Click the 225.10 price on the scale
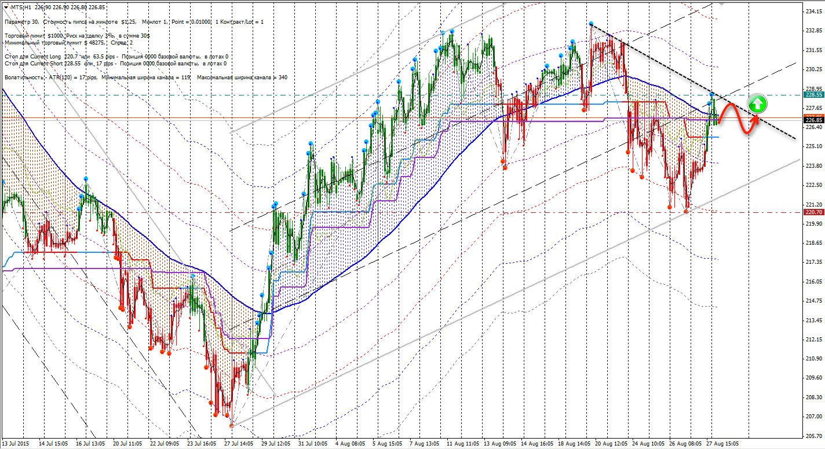The image size is (825, 449). (x=813, y=146)
